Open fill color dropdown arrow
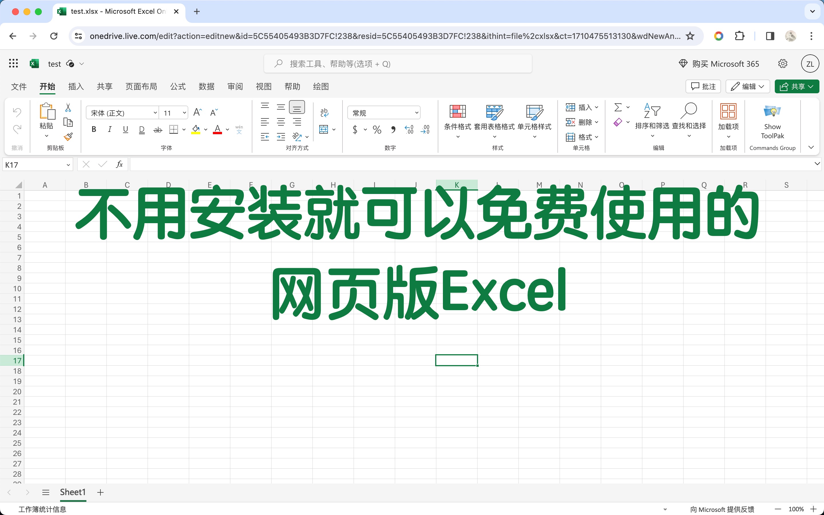 (x=206, y=129)
